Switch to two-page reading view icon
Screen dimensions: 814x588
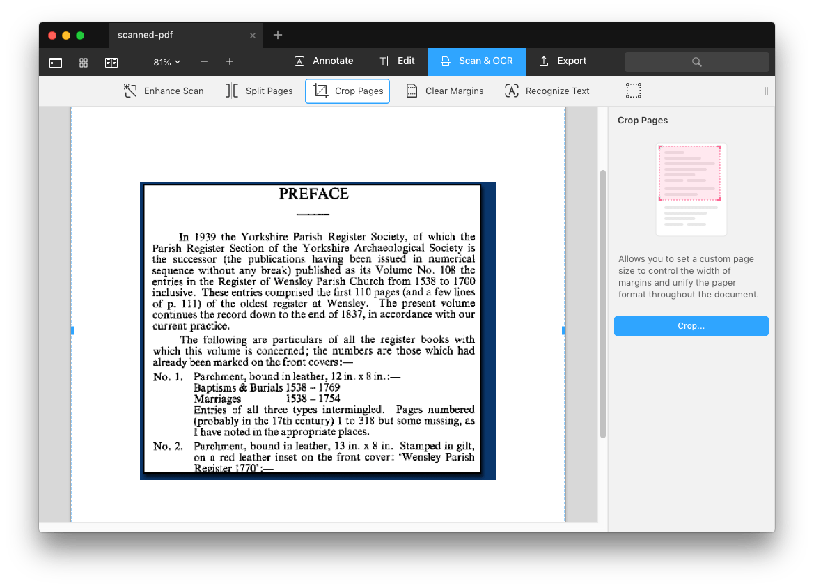point(111,62)
